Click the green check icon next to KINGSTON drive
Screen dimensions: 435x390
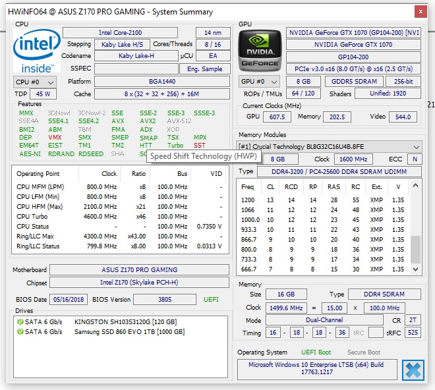click(20, 321)
